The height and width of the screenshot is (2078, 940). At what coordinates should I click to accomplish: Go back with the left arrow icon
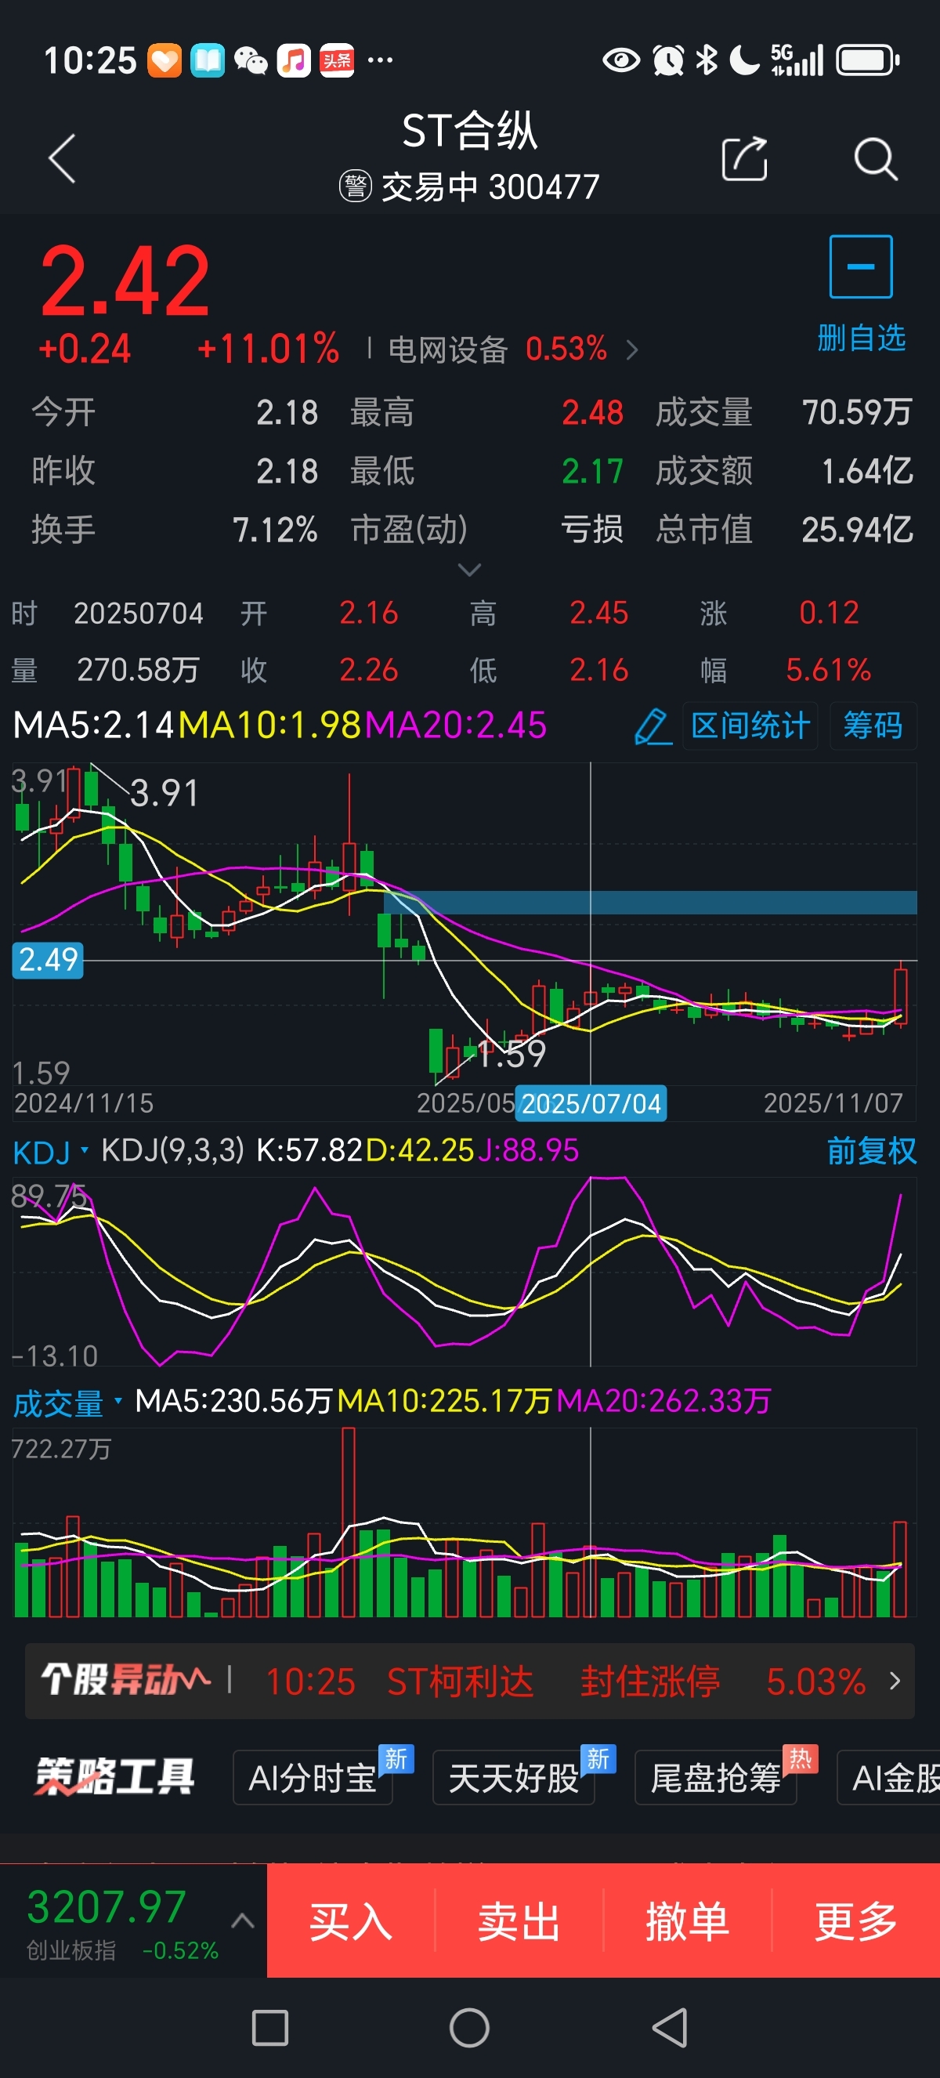62,159
